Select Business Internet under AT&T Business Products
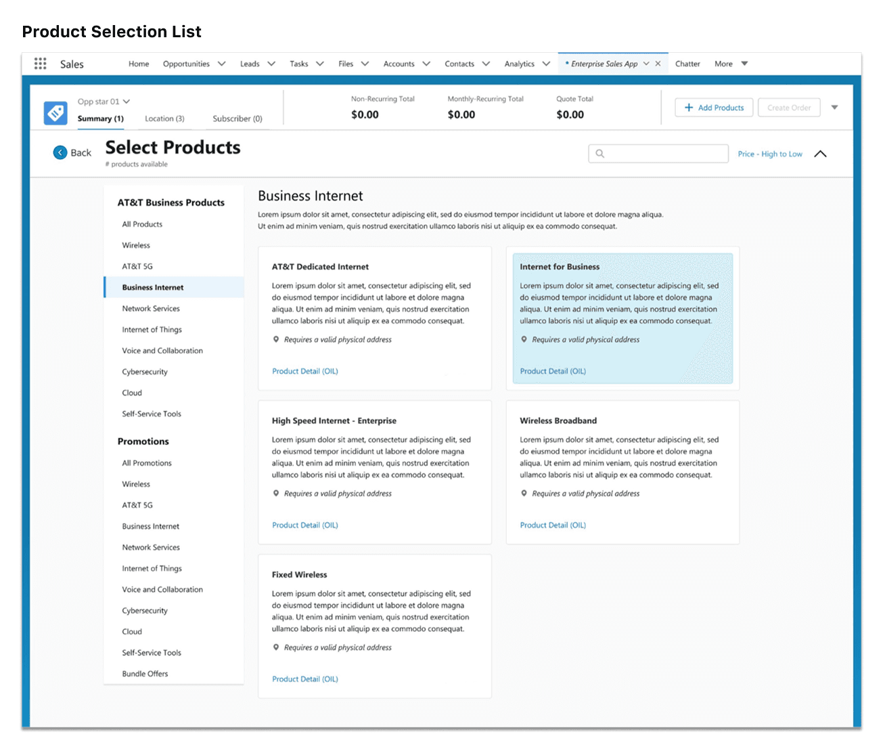Image resolution: width=883 pixels, height=749 pixels. tap(174, 287)
